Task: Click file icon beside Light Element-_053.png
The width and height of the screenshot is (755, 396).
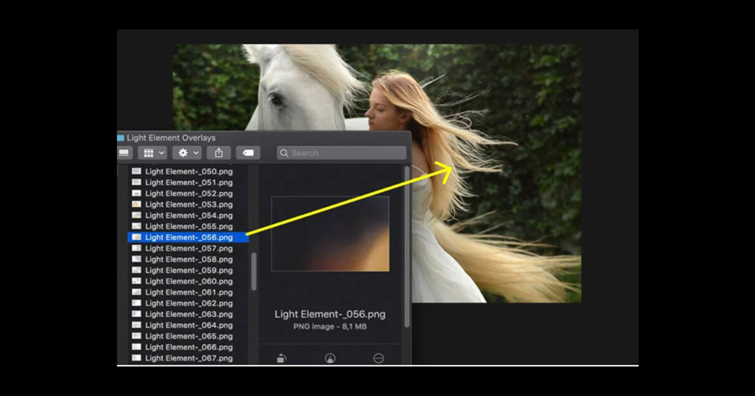Action: (137, 205)
